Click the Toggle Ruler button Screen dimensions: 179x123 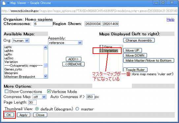point(135,70)
